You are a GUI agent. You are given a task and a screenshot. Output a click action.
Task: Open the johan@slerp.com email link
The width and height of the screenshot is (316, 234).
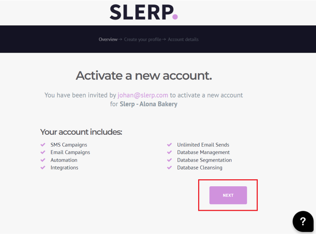pos(143,95)
